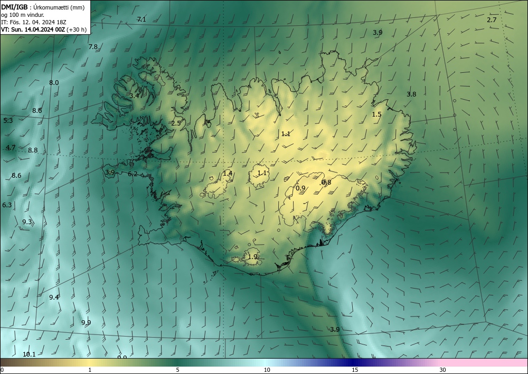Click the 10 label on the colour scale
This screenshot has width=528, height=374.
267,370
